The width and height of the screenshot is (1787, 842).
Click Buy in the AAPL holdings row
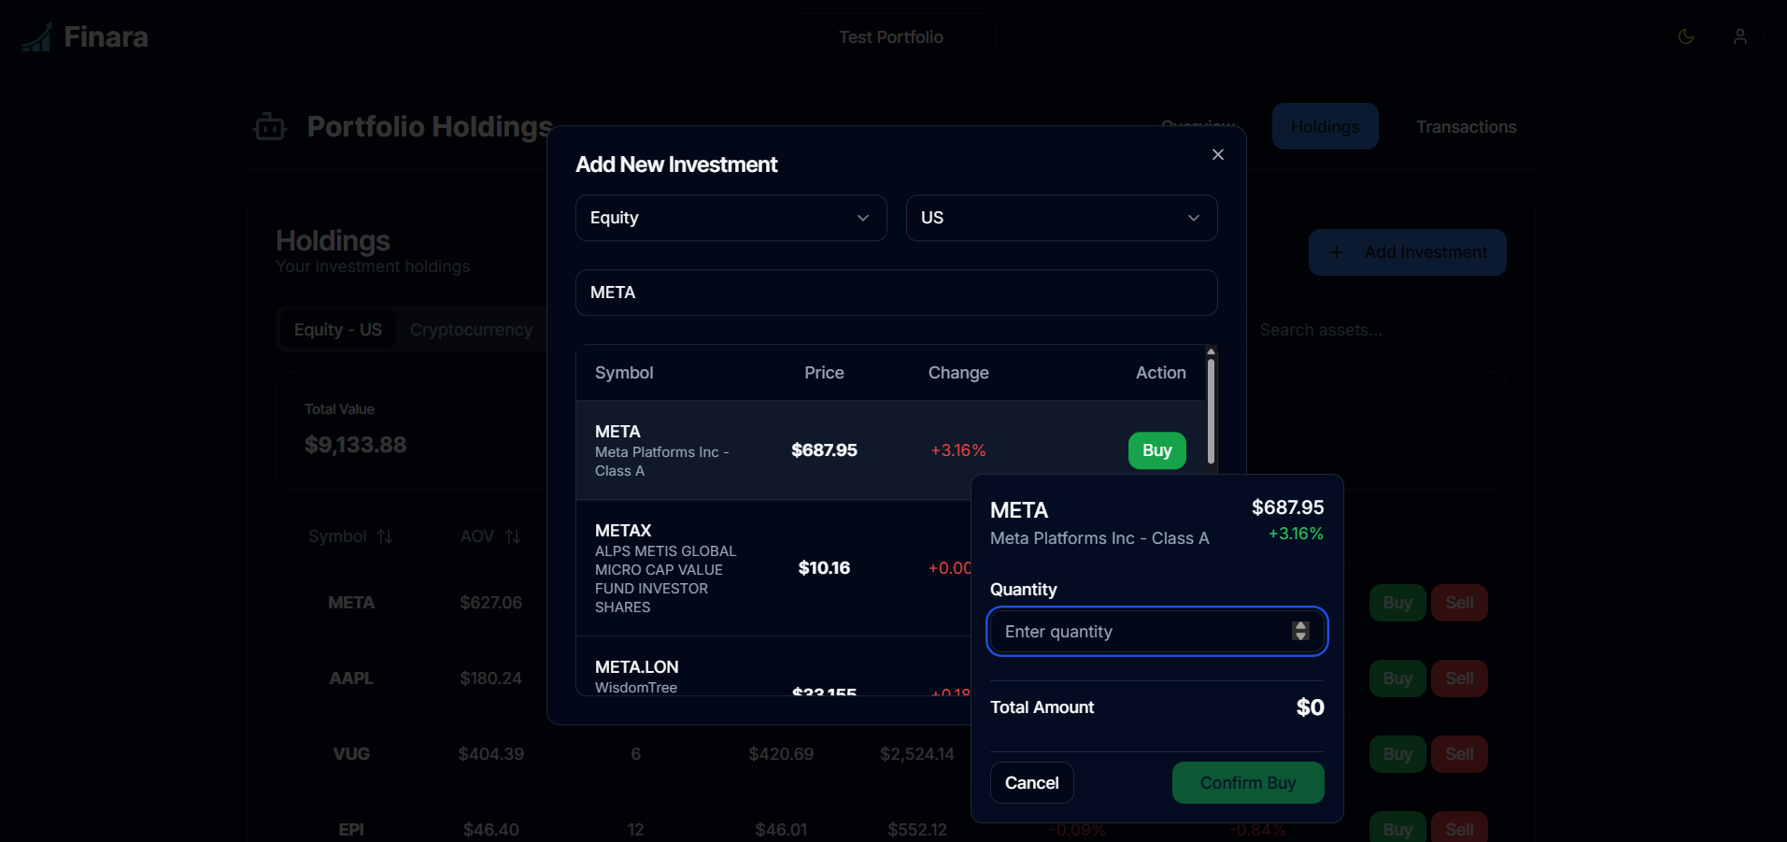click(x=1397, y=678)
